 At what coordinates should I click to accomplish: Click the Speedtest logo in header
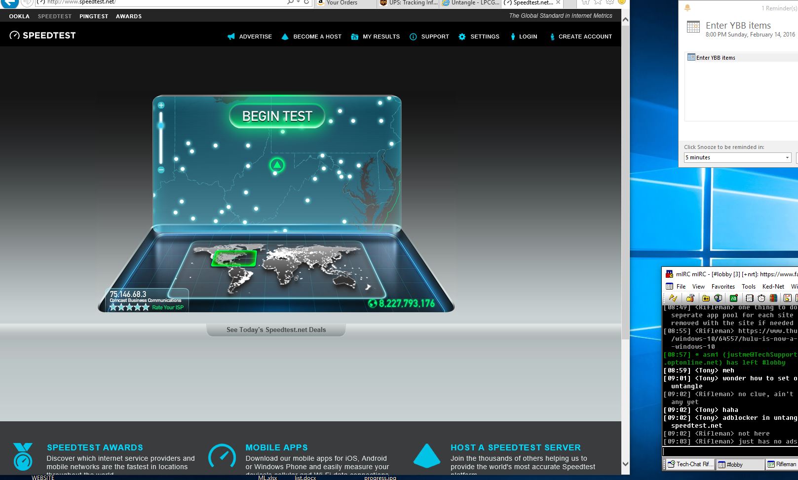tap(42, 36)
